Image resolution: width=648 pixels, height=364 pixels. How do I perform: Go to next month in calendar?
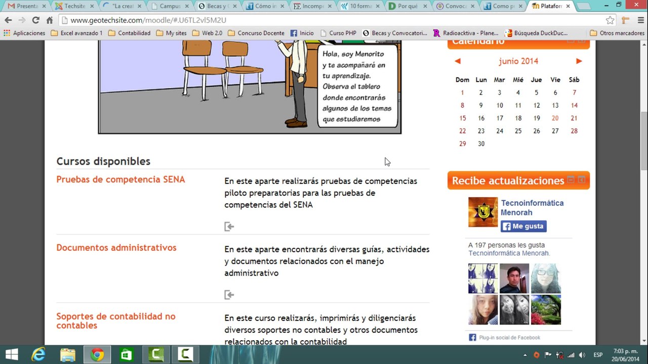[x=579, y=61]
